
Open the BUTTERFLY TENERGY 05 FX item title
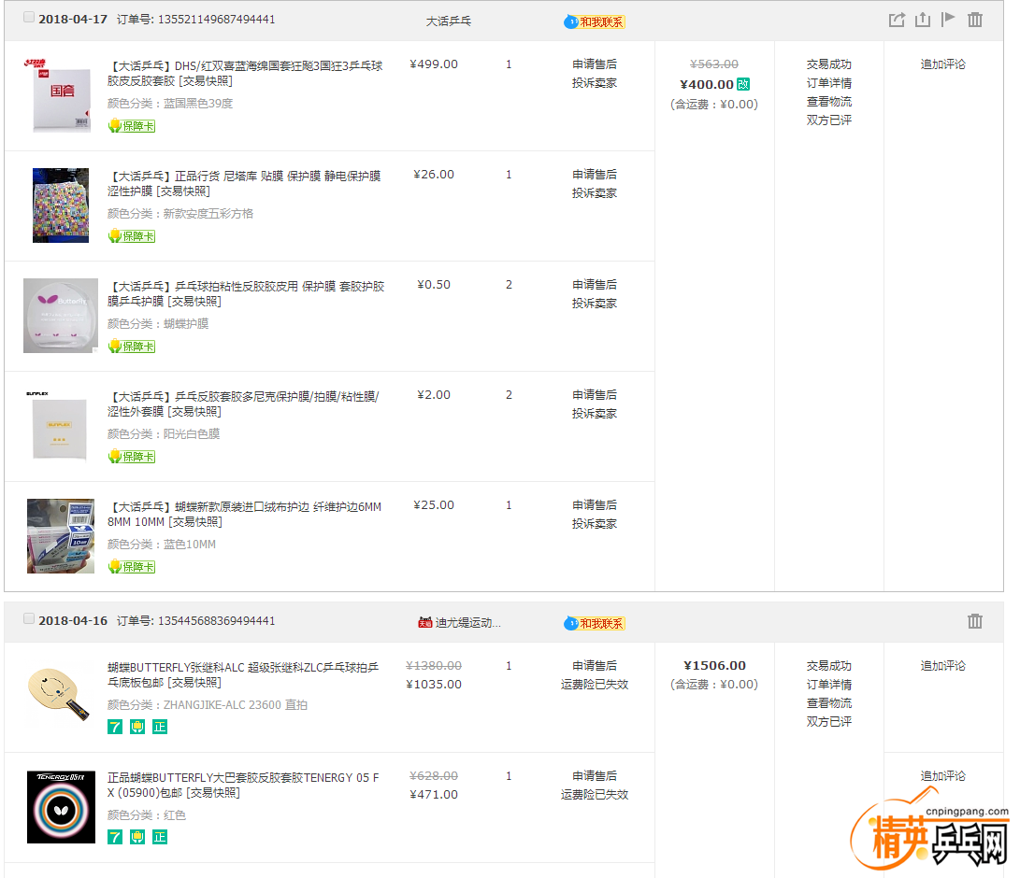(243, 786)
